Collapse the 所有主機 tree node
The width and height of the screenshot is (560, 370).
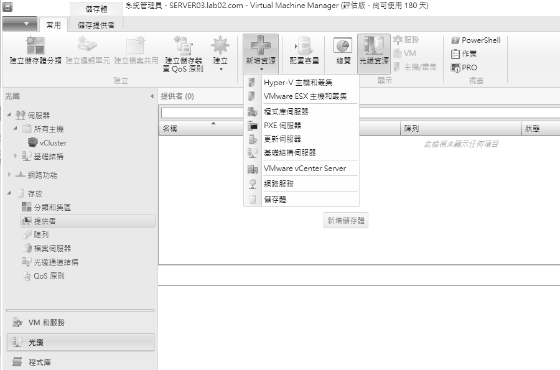(16, 129)
